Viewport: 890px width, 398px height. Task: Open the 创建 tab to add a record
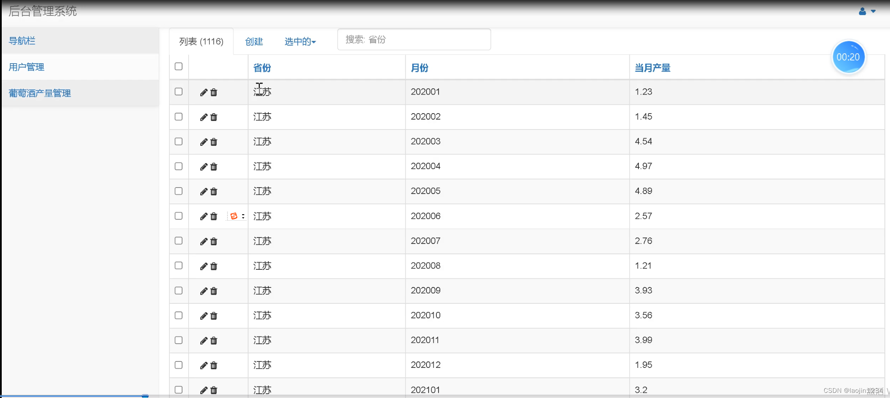[254, 41]
